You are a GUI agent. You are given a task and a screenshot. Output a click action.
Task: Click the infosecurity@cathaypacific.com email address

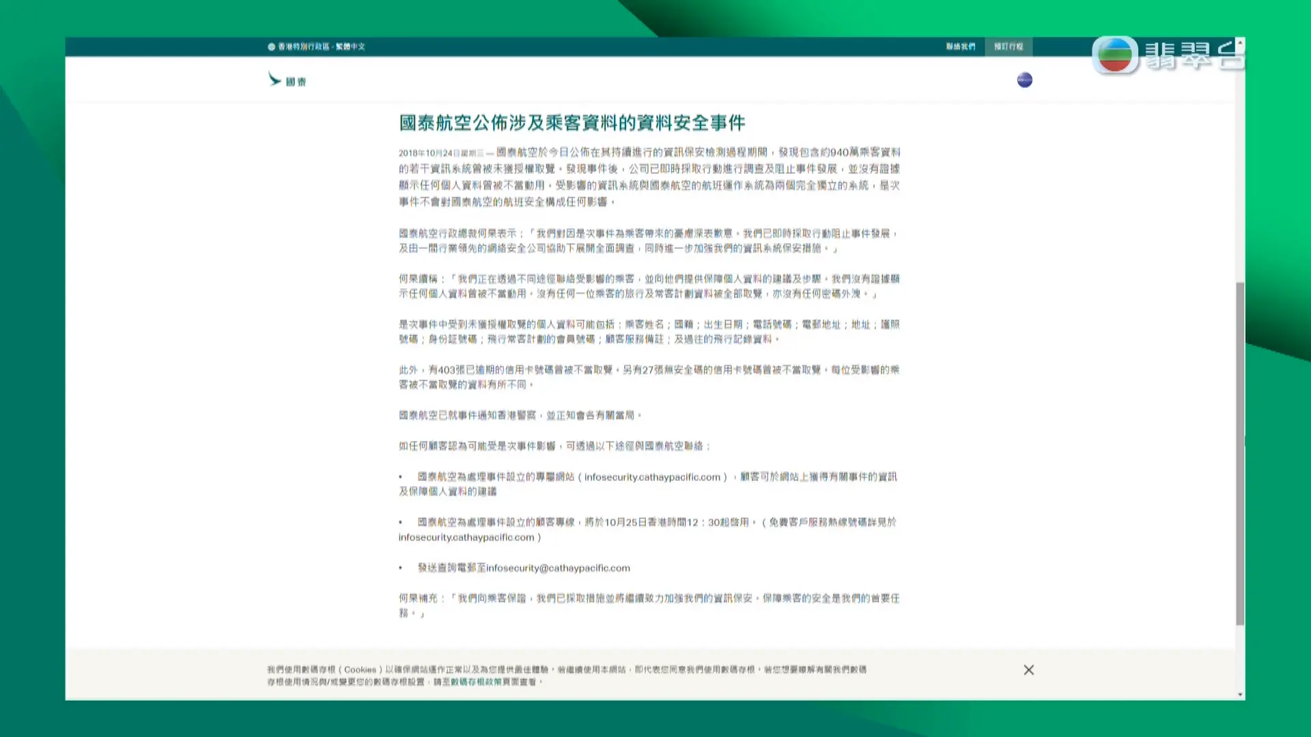[x=558, y=568]
